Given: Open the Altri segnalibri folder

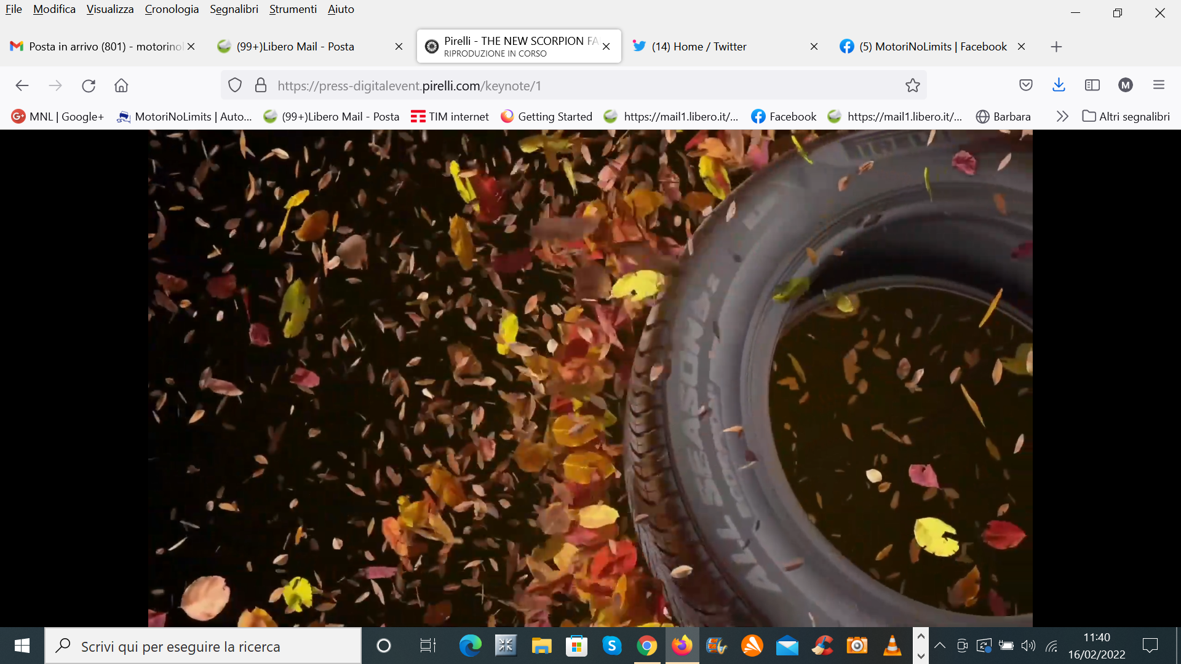Looking at the screenshot, I should click(x=1126, y=116).
